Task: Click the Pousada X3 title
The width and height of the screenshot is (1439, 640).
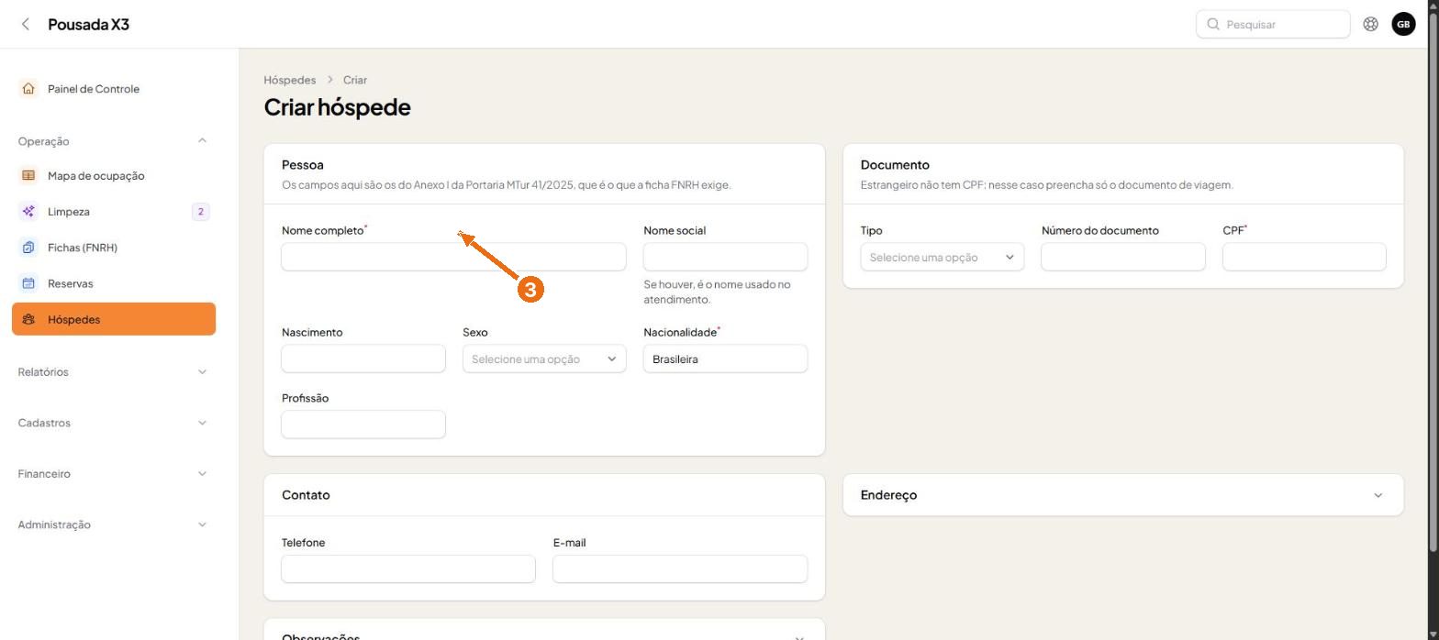Action: [88, 25]
